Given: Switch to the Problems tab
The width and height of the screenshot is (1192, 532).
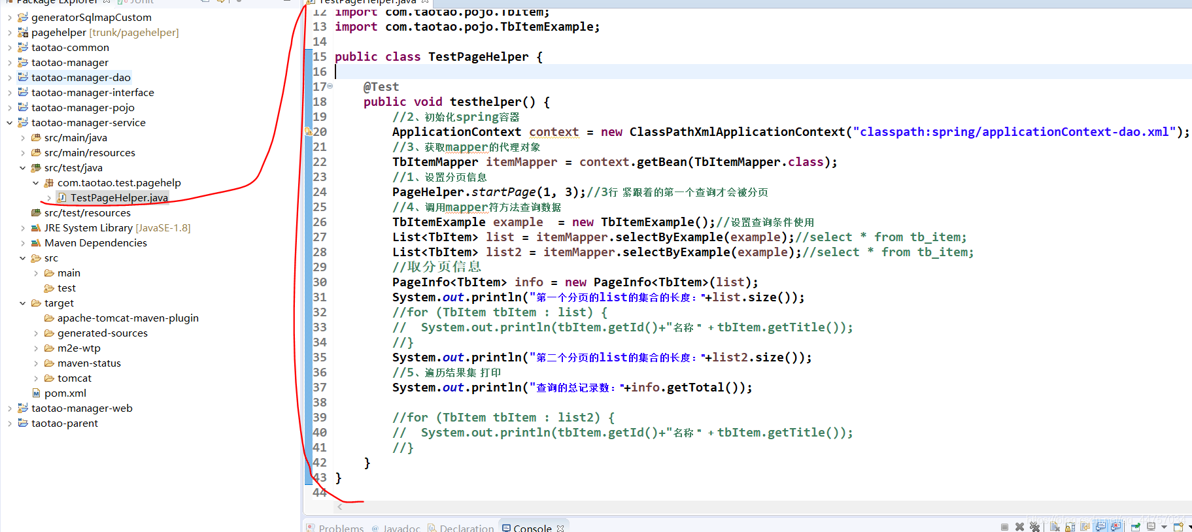Looking at the screenshot, I should point(335,527).
